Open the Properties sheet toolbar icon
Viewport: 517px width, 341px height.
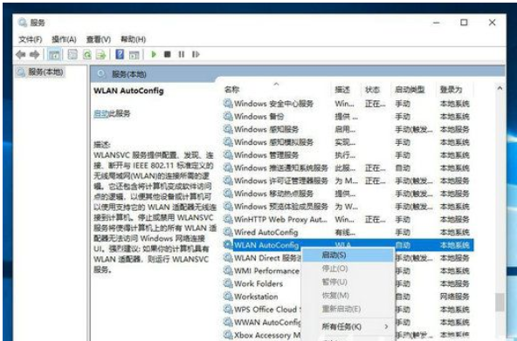tap(72, 54)
